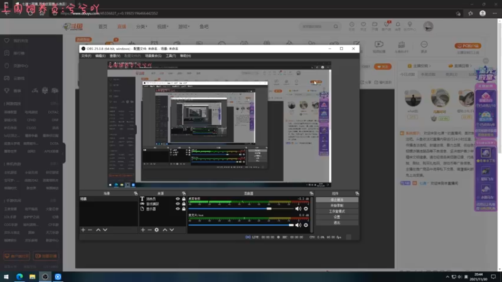Viewport: 502px width, 282px height.
Task: Click 停止推流 button in OBS Controls
Action: pos(337,200)
